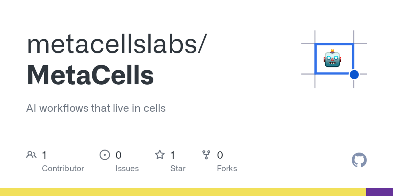Click the yellow language bar segment
This screenshot has width=393, height=196.
pos(182,192)
